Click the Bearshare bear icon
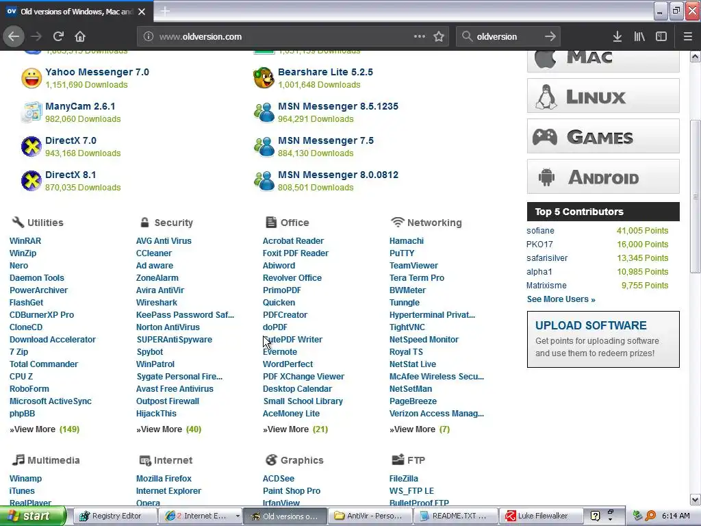Viewport: 701px width, 526px height. click(x=264, y=78)
